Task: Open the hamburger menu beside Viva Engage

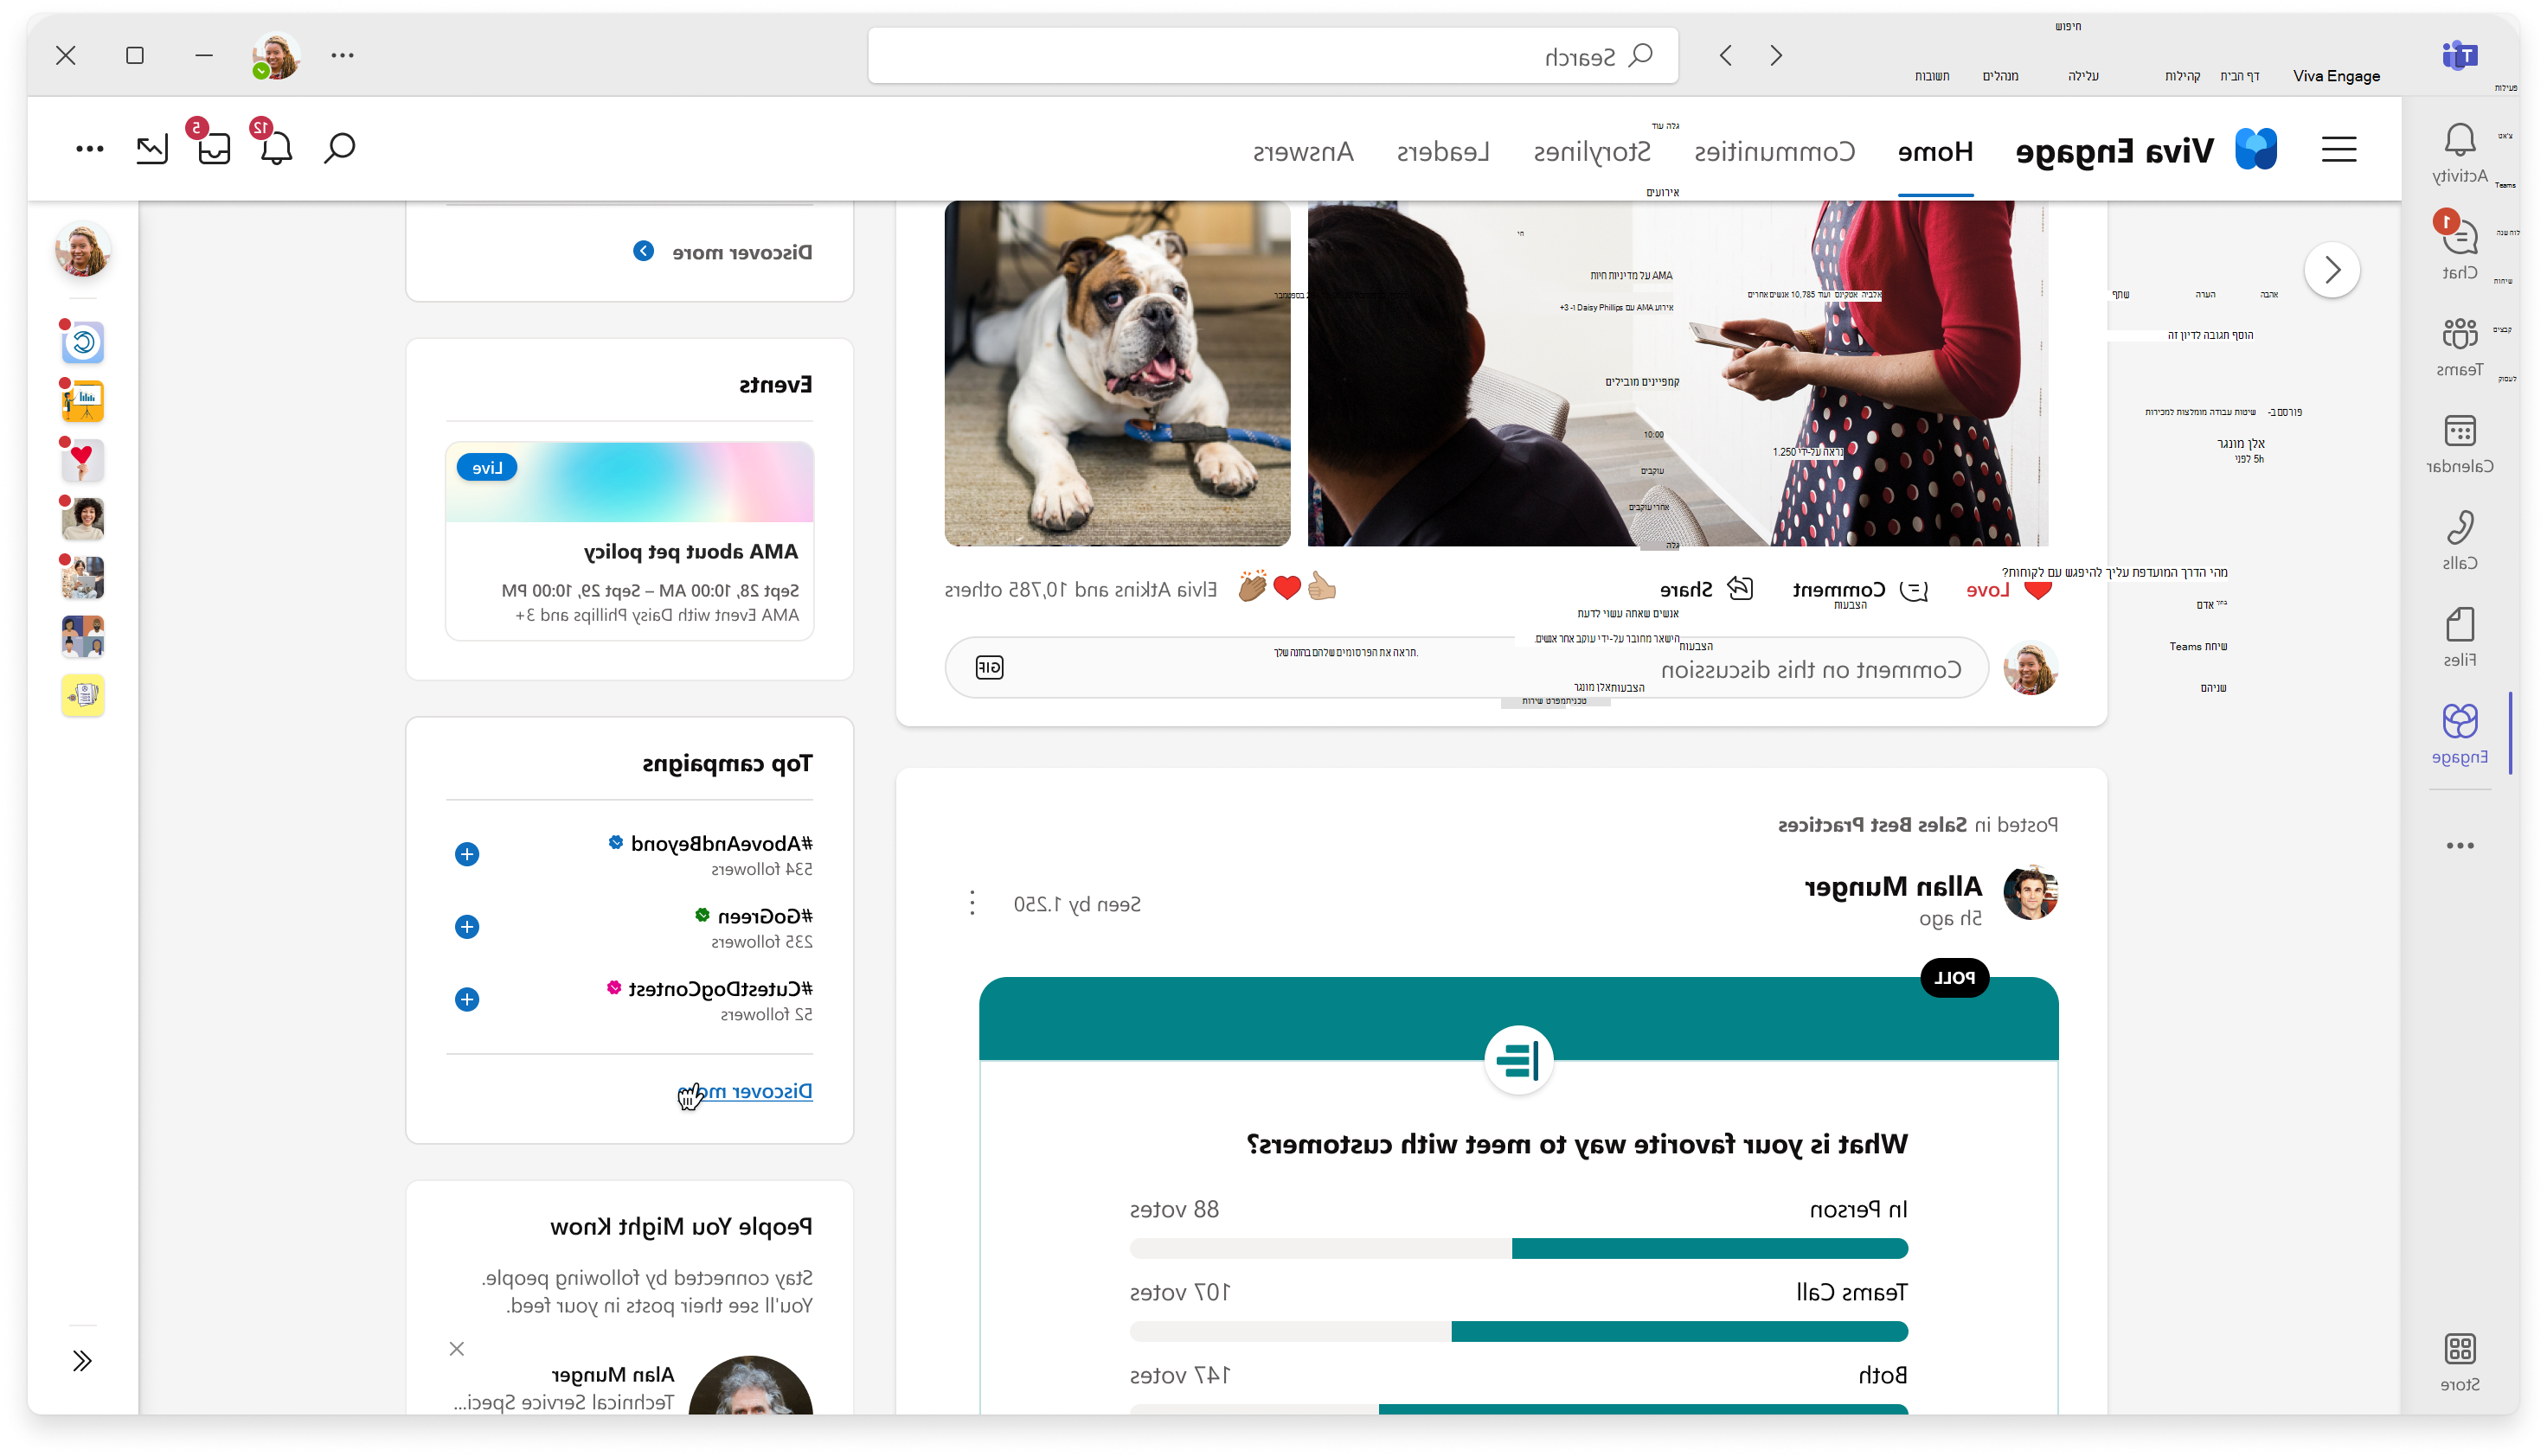Action: (2338, 149)
